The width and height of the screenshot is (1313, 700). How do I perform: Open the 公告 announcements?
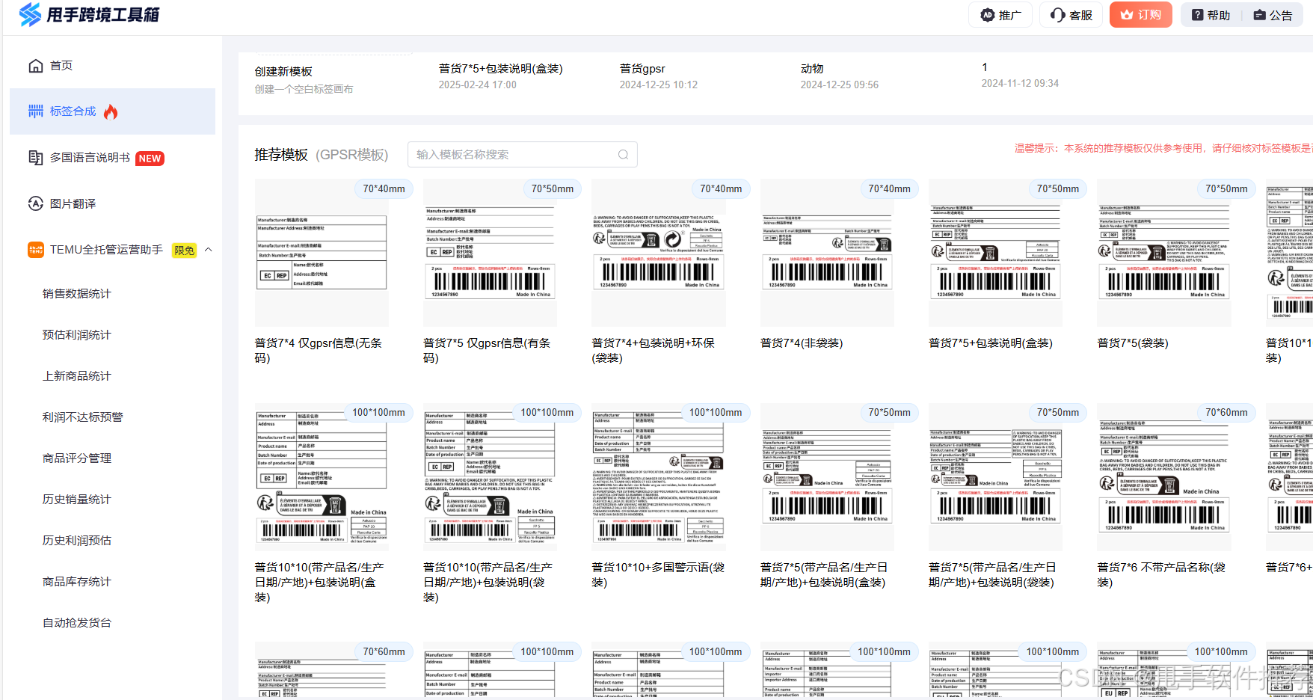[1273, 15]
